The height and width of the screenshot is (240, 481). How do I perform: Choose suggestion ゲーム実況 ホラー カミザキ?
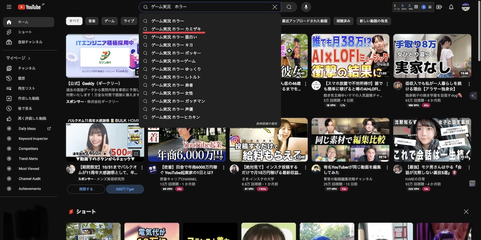tap(210, 29)
